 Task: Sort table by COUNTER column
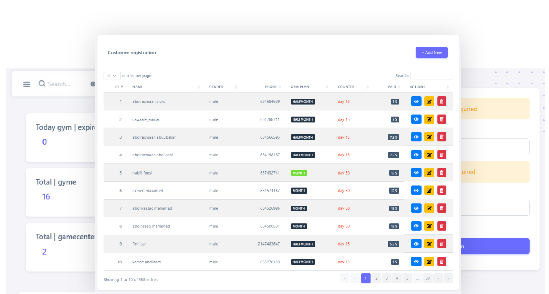[353, 87]
